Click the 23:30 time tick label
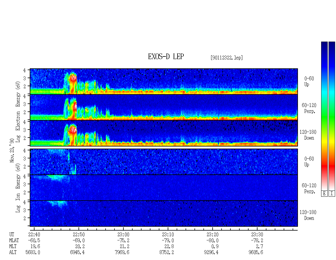336x260 pixels. point(257,234)
